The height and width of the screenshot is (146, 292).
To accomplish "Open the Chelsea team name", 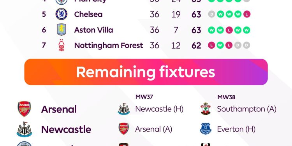I will pos(88,14).
